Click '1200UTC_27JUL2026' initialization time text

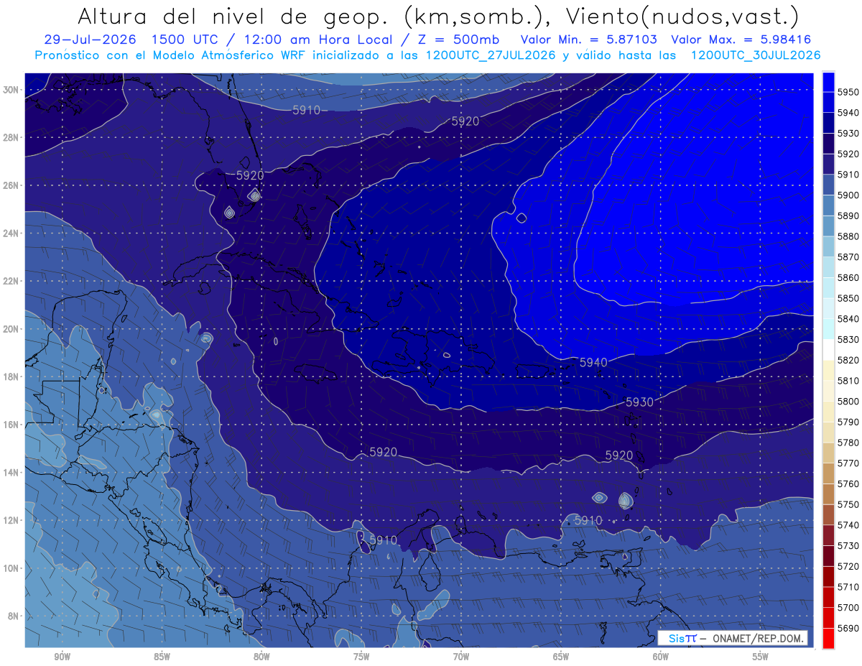coord(491,55)
